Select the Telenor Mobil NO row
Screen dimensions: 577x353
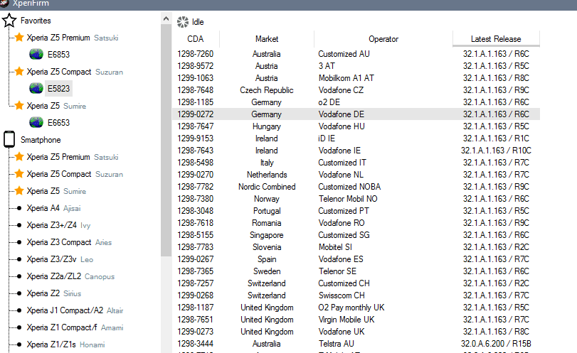[x=356, y=199]
